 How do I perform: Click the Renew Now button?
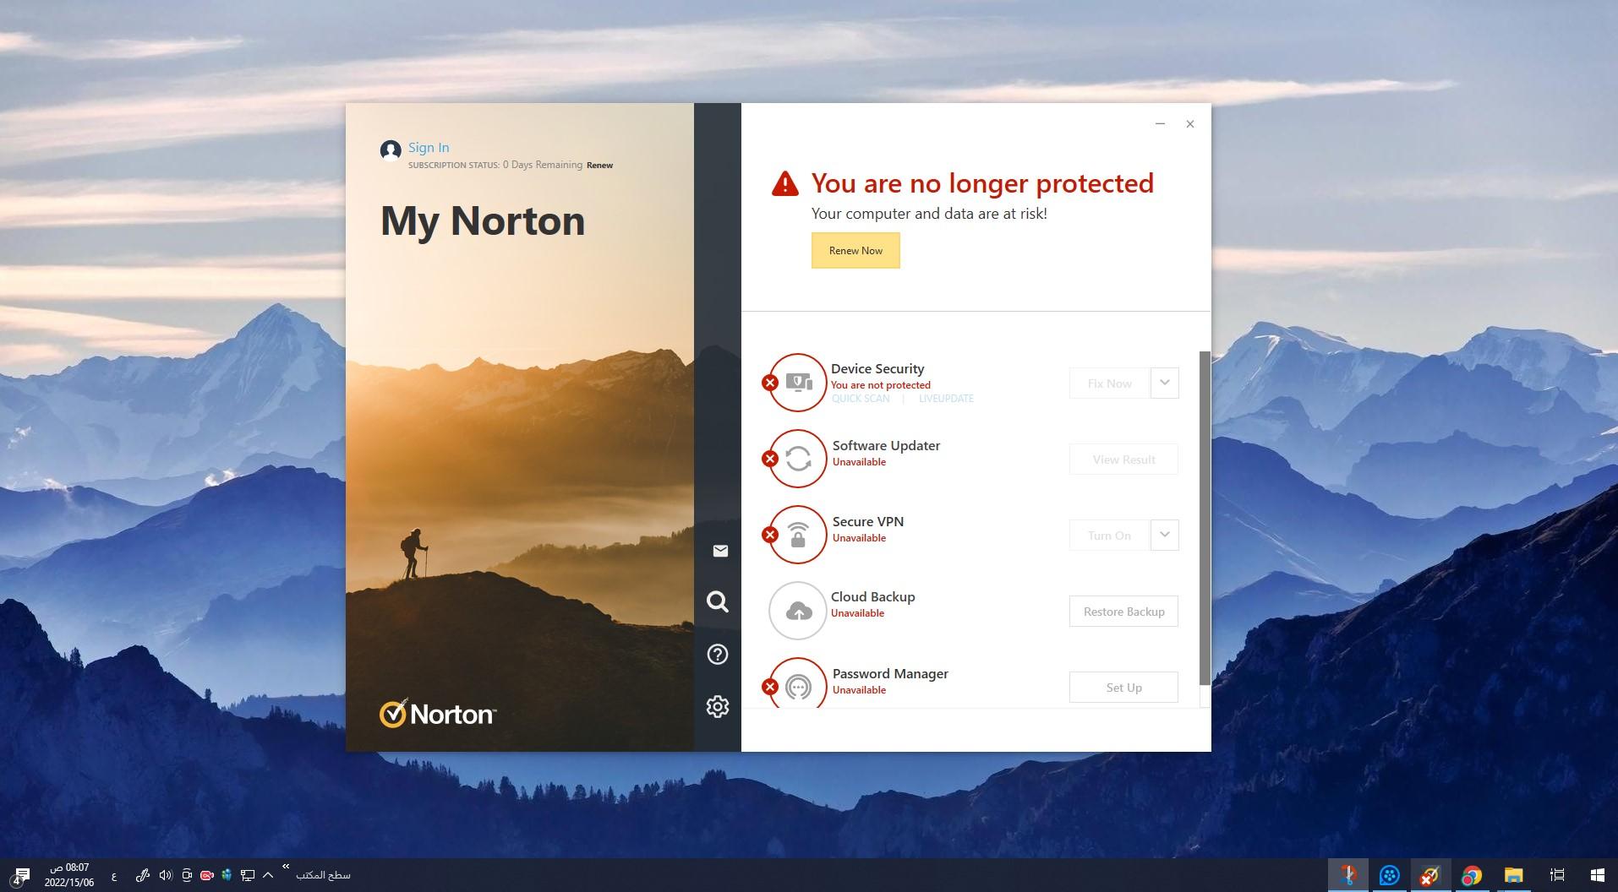(x=855, y=251)
